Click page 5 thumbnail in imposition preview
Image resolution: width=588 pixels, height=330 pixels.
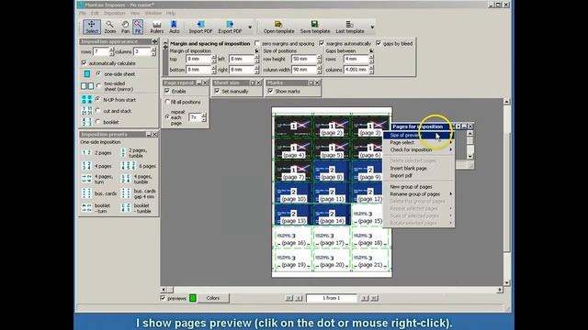pyautogui.click(x=332, y=149)
